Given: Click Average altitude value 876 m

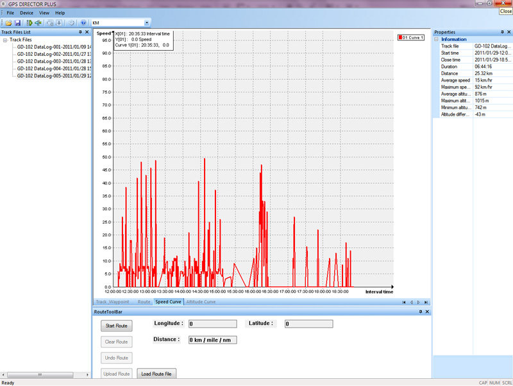Looking at the screenshot, I should pos(480,94).
